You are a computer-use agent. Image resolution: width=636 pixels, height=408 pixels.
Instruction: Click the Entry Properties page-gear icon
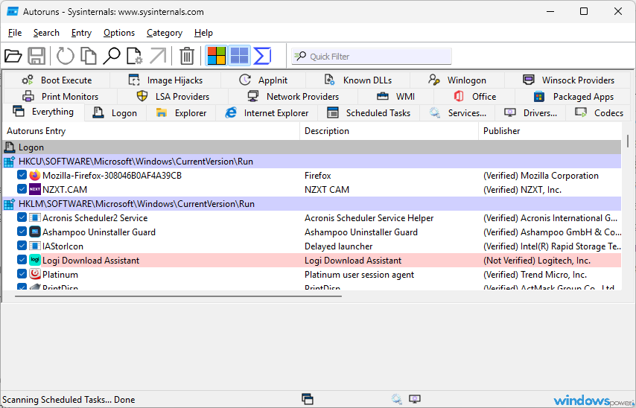134,56
